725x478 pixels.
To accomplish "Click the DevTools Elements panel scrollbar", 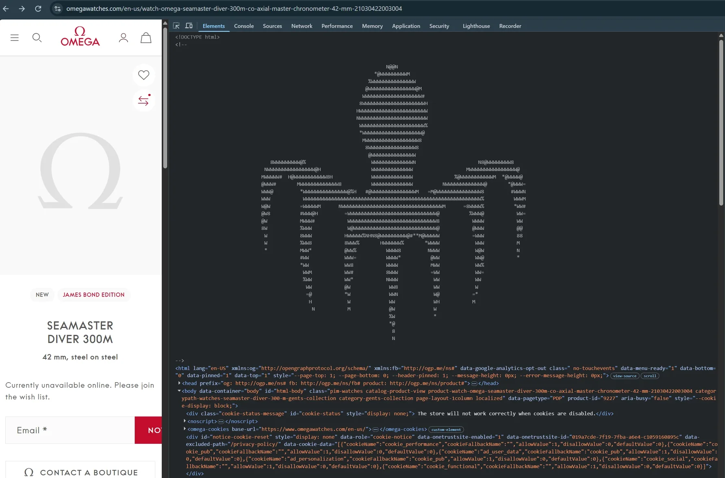I will (x=721, y=122).
